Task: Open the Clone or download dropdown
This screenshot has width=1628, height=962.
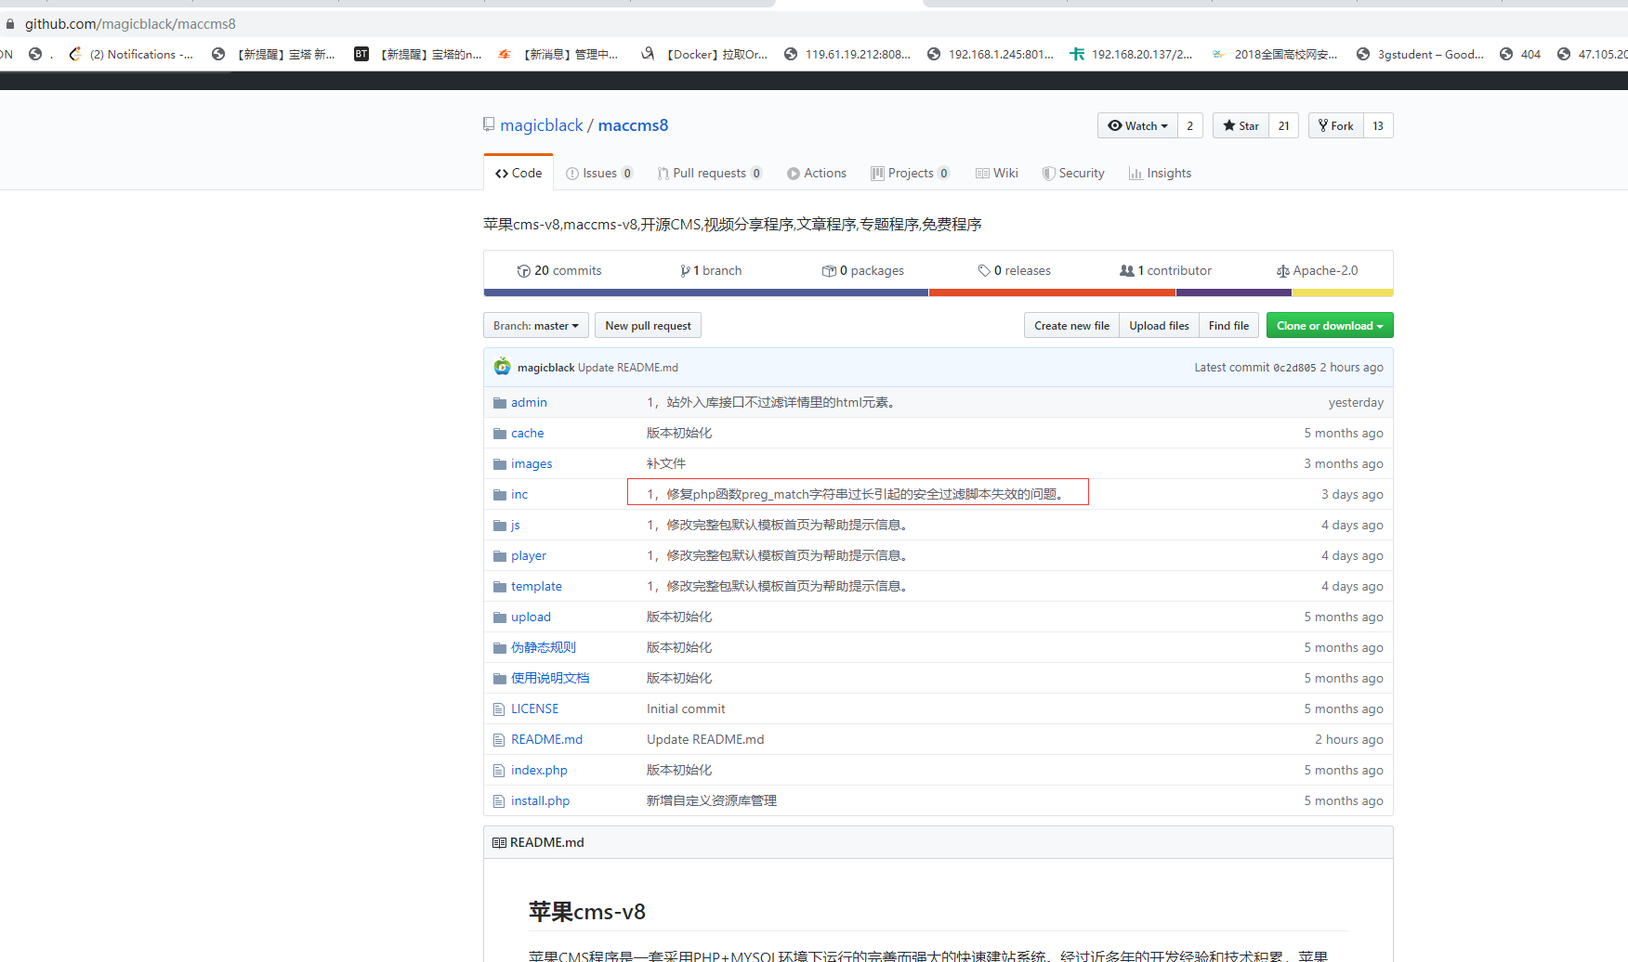Action: point(1330,326)
